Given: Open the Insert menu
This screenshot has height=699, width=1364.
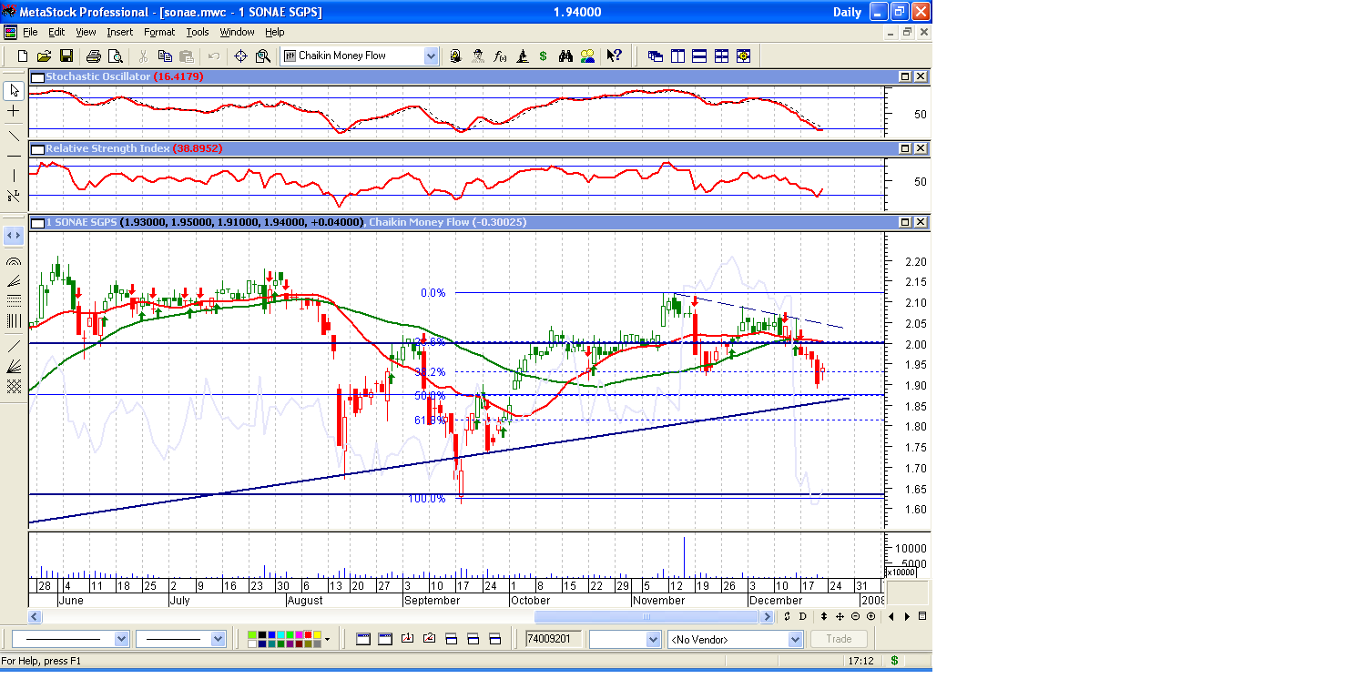Looking at the screenshot, I should (x=120, y=32).
